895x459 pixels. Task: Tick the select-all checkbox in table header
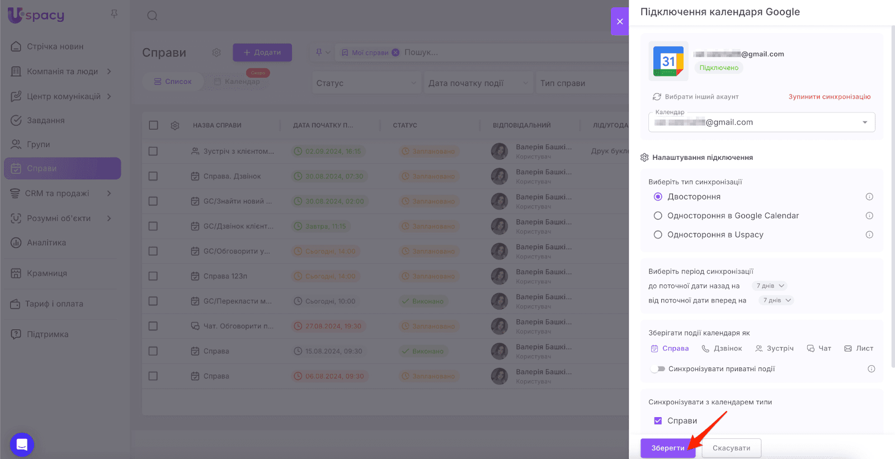point(153,125)
